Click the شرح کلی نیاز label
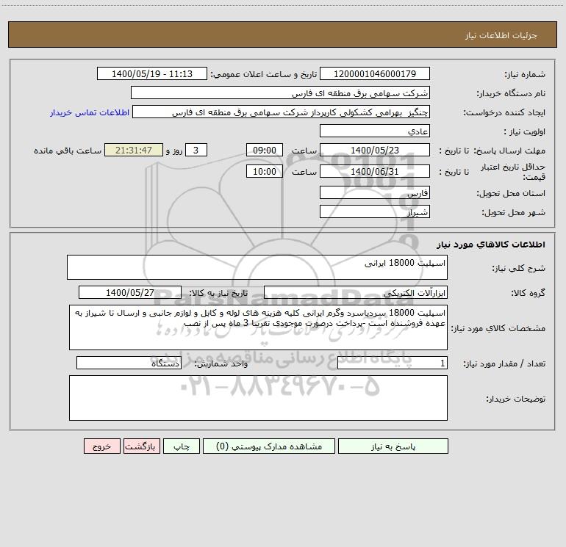This screenshot has height=547, width=566. coord(519,269)
